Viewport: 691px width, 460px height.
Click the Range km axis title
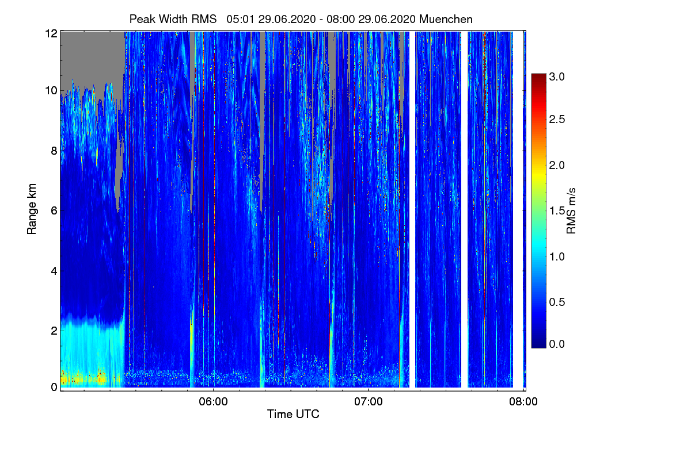[x=32, y=209]
